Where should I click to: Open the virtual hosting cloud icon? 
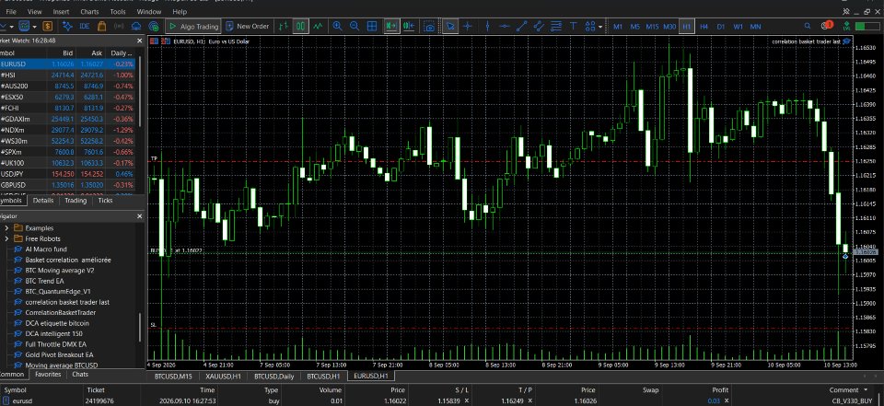tap(136, 26)
